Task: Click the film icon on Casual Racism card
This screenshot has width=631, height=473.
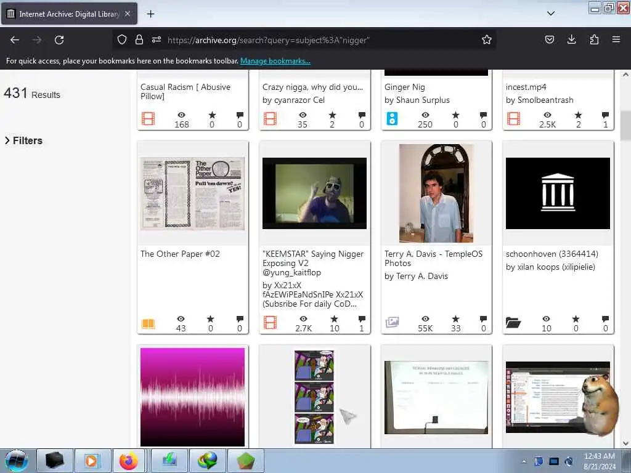Action: point(148,119)
